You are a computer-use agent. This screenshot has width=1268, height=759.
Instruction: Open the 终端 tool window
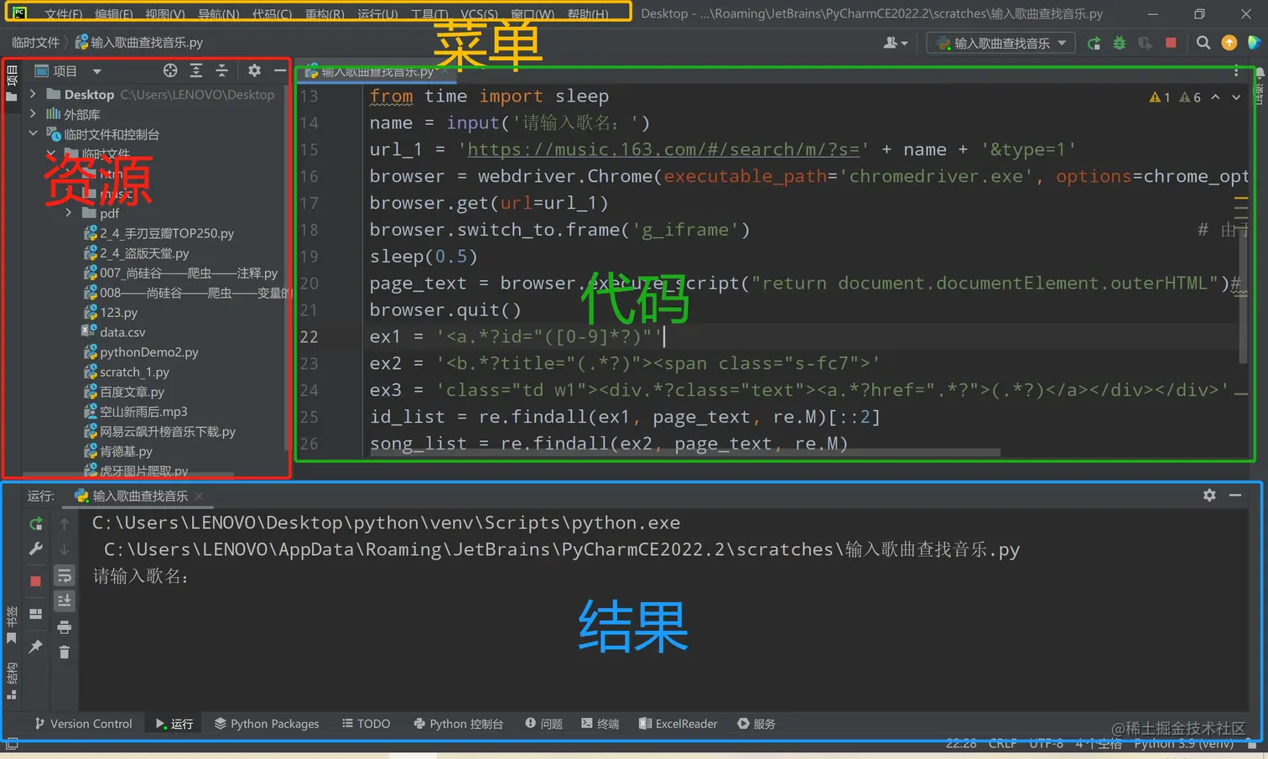click(600, 724)
